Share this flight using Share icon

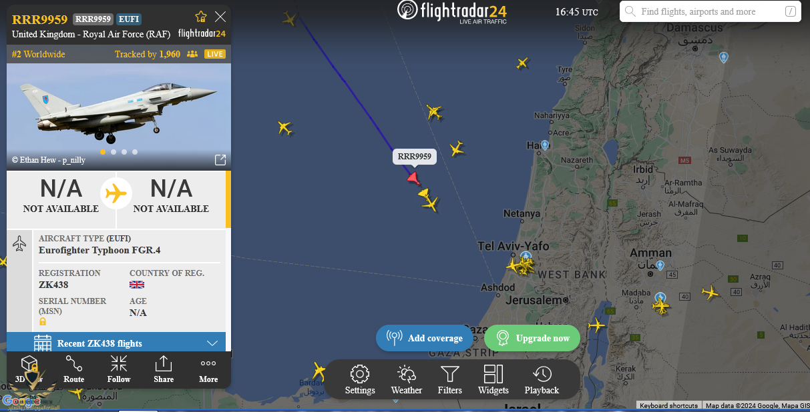164,369
